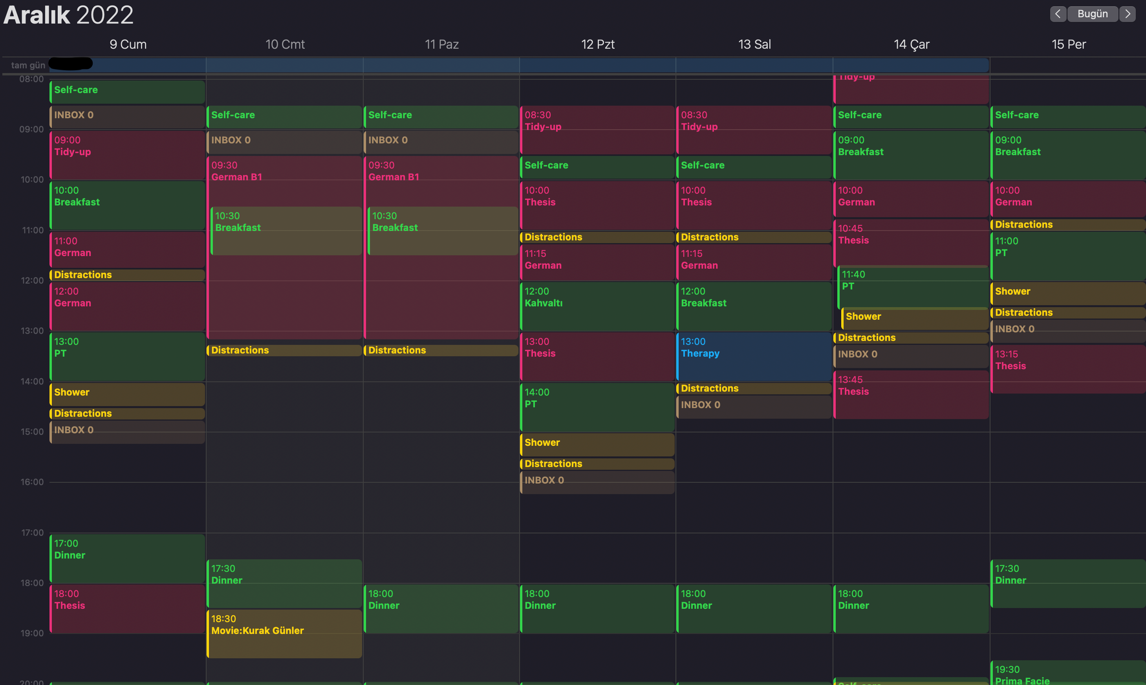This screenshot has height=685, width=1146.
Task: Open 12:00 Kahvaltı event on Monday
Action: coord(598,306)
